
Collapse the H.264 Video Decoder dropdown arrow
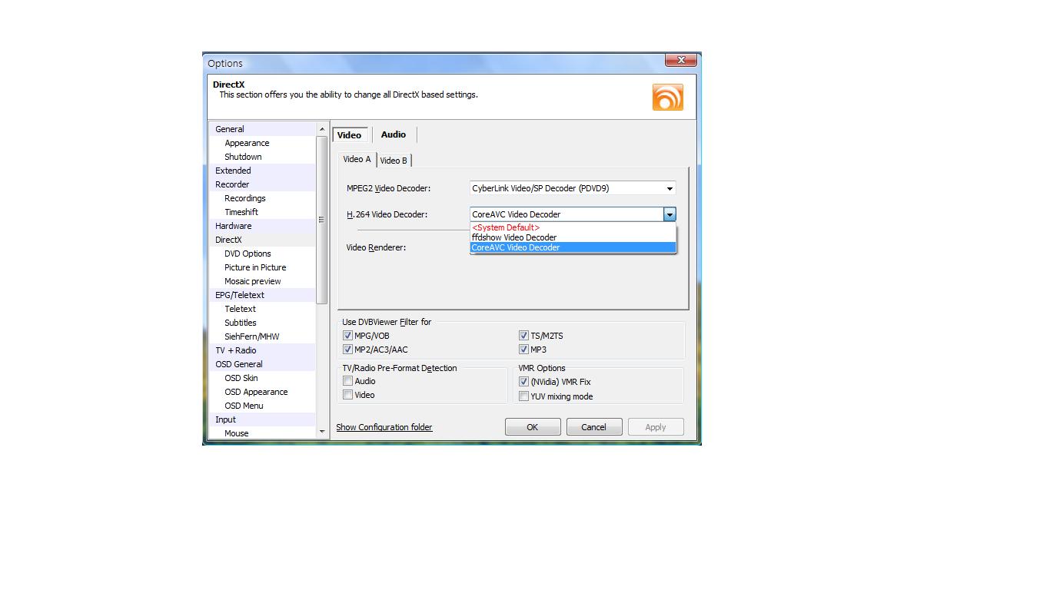pos(670,214)
